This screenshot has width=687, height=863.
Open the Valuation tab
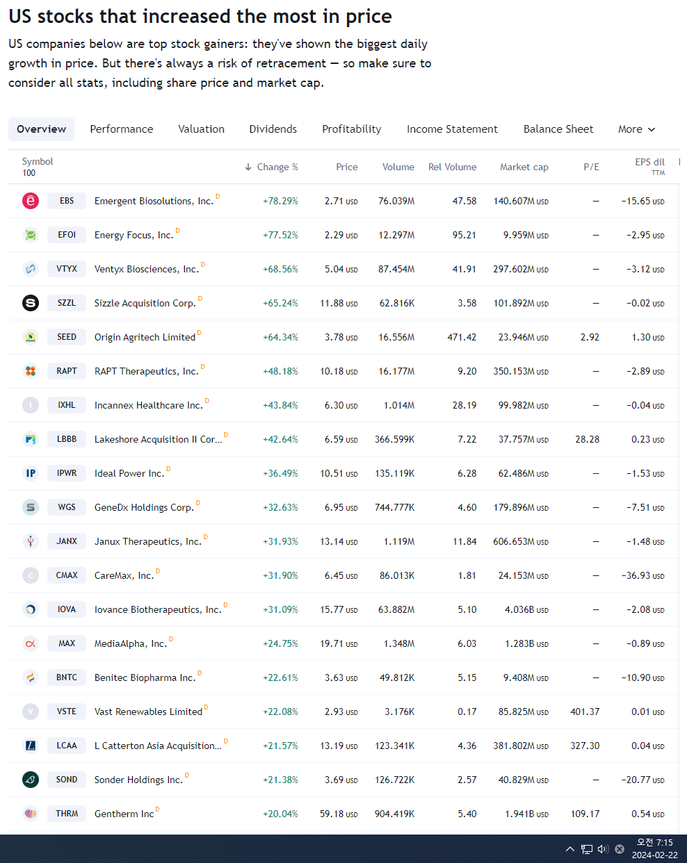click(202, 129)
